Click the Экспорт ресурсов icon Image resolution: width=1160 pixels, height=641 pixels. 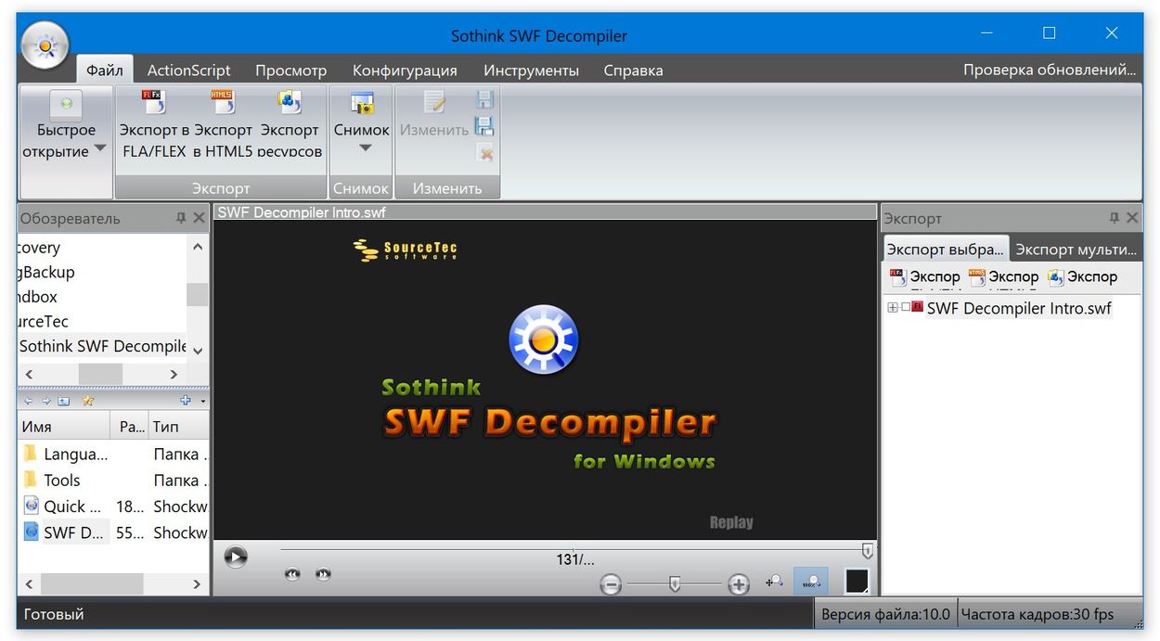290,101
